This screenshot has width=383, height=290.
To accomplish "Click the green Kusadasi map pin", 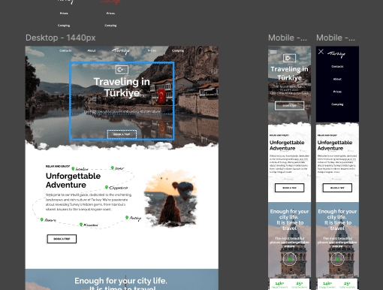I will [x=81, y=225].
